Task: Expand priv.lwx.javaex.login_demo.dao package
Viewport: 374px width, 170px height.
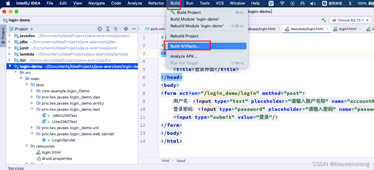Action: pos(32,97)
